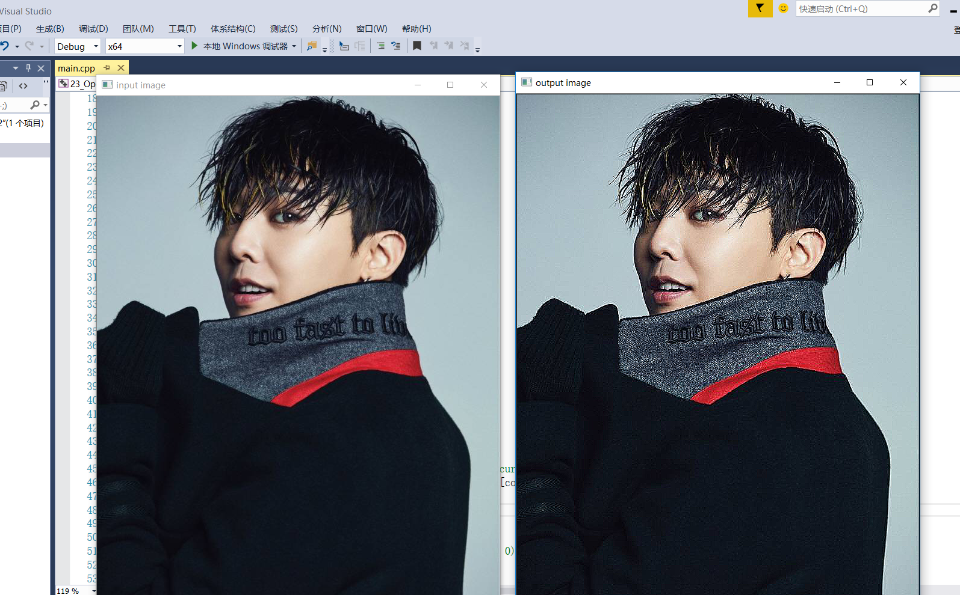Click the undo arrow icon
The image size is (960, 595).
click(x=5, y=46)
